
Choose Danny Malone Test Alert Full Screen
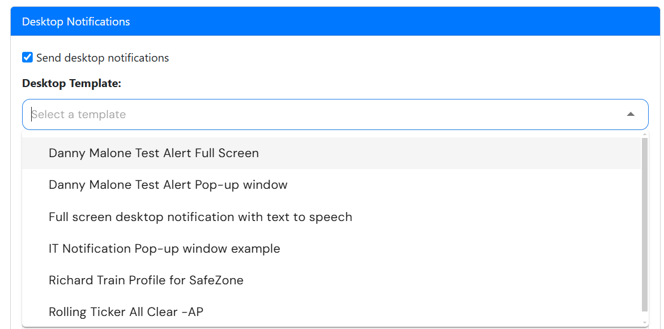[x=331, y=153]
